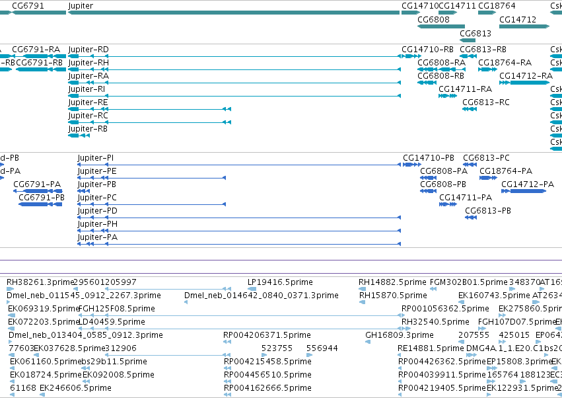Click EST FGM302B01.5prime label
The image size is (562, 398).
(x=468, y=282)
